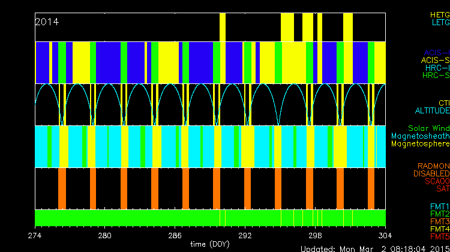Click the HETG legend label

pyautogui.click(x=439, y=14)
